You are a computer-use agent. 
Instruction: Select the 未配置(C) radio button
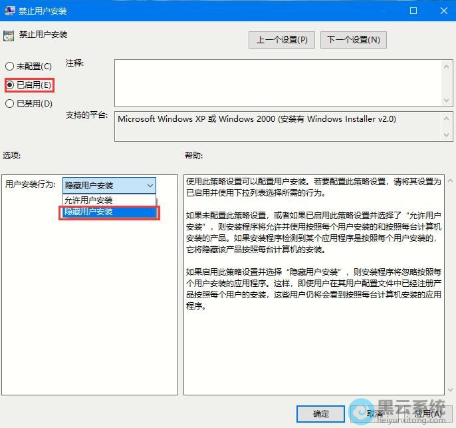coord(10,67)
